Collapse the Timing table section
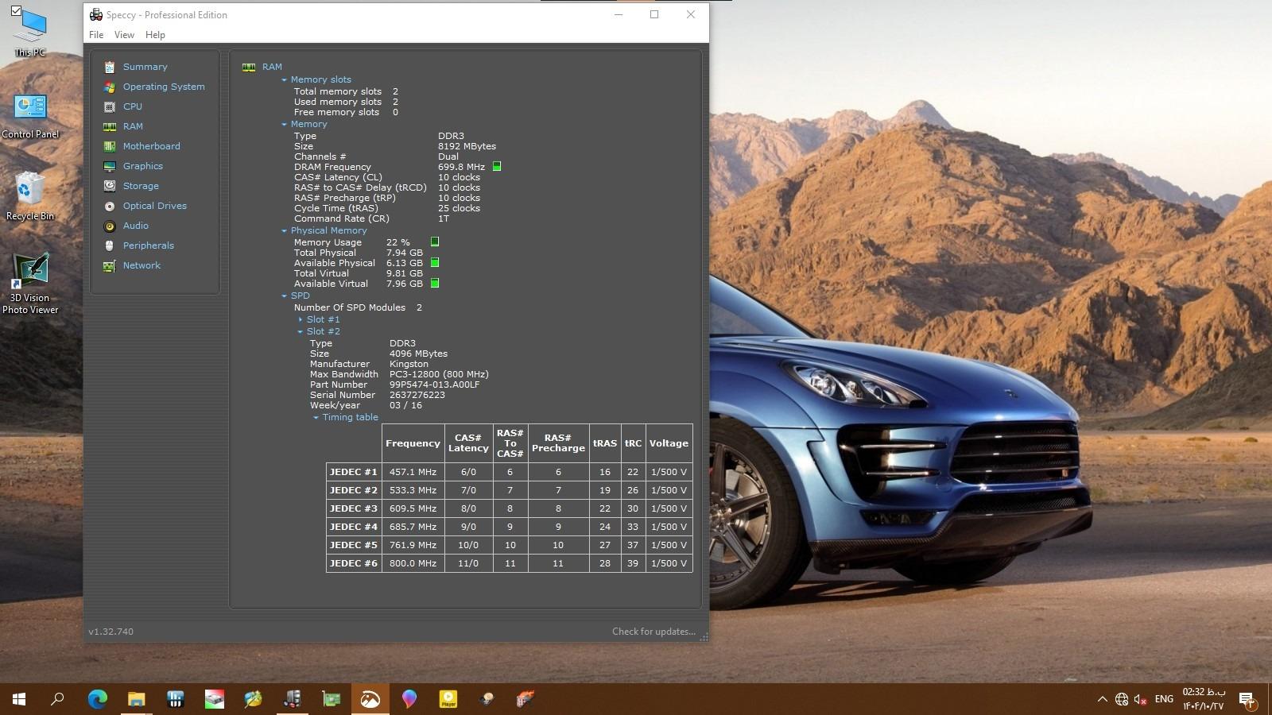 click(x=316, y=417)
